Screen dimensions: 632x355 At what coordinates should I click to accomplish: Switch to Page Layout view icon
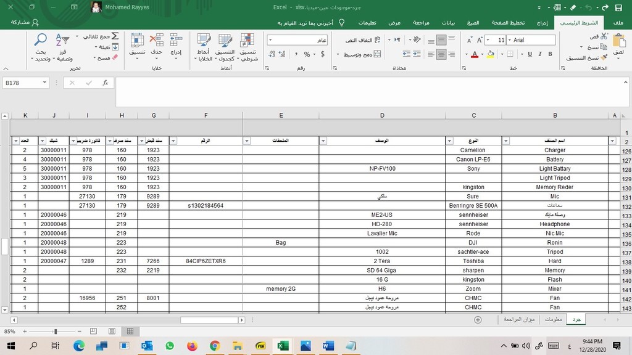112,331
